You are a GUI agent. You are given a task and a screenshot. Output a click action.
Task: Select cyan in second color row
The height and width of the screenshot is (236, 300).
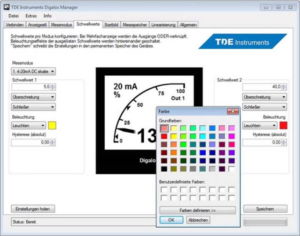(202, 136)
